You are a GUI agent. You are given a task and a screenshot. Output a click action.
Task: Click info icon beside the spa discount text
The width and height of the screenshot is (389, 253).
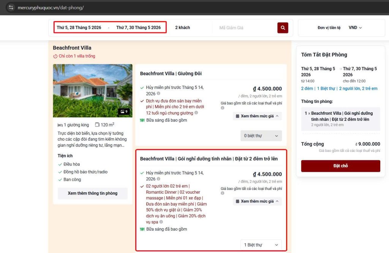pyautogui.click(x=161, y=222)
